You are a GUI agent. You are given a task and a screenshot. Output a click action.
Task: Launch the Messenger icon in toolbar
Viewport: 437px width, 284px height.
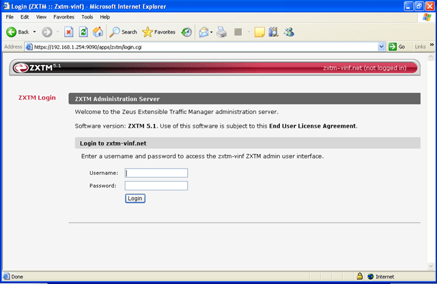click(x=289, y=32)
